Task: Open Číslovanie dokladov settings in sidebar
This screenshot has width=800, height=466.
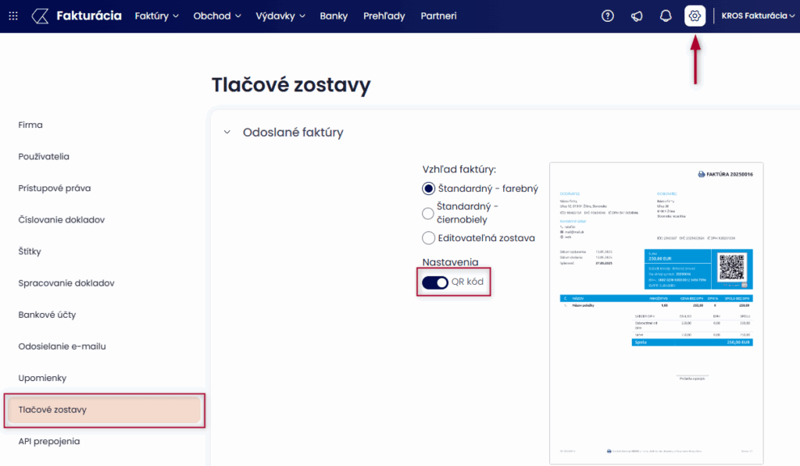Action: coord(61,219)
